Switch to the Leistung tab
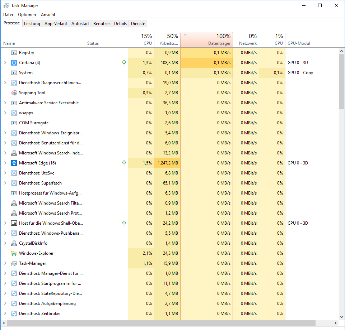345x330 pixels. coord(32,24)
